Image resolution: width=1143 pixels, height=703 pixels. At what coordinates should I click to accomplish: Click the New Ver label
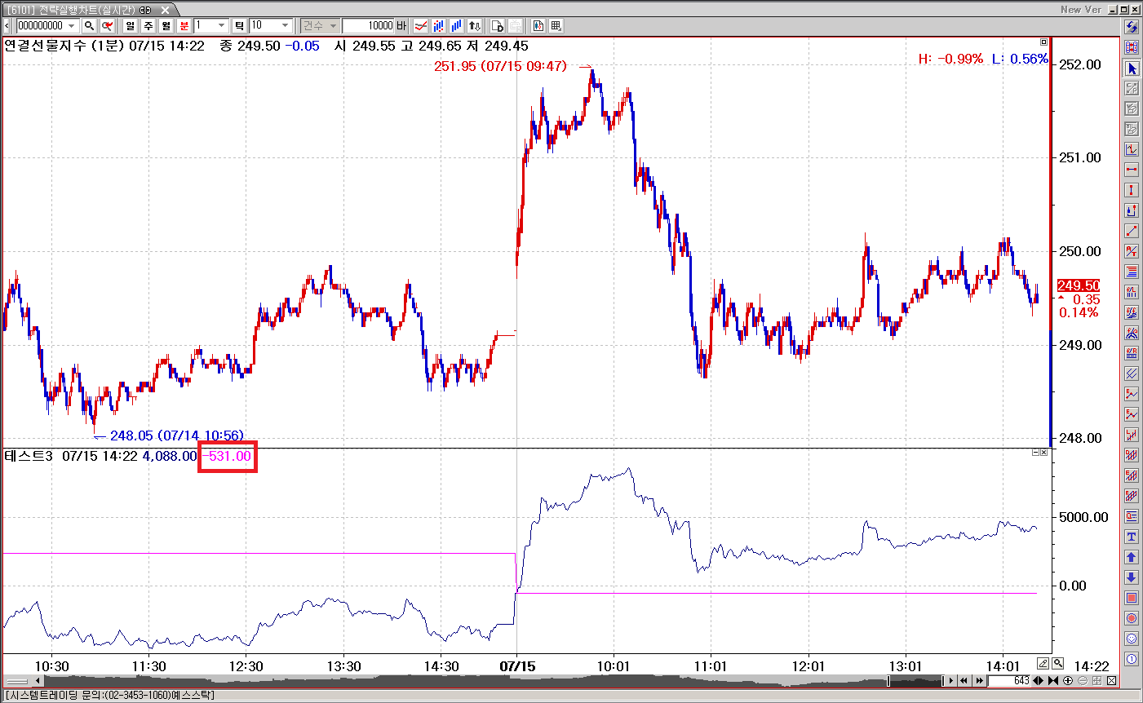(1081, 9)
